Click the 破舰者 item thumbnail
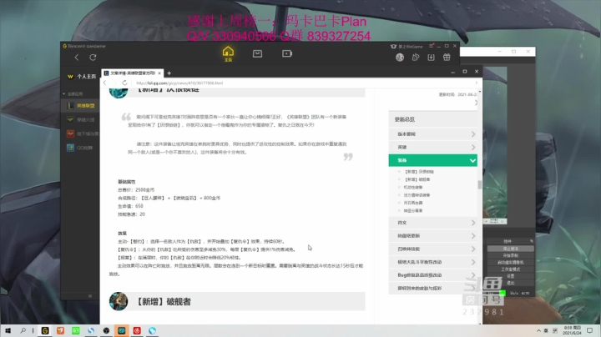The height and width of the screenshot is (337, 601). (119, 301)
